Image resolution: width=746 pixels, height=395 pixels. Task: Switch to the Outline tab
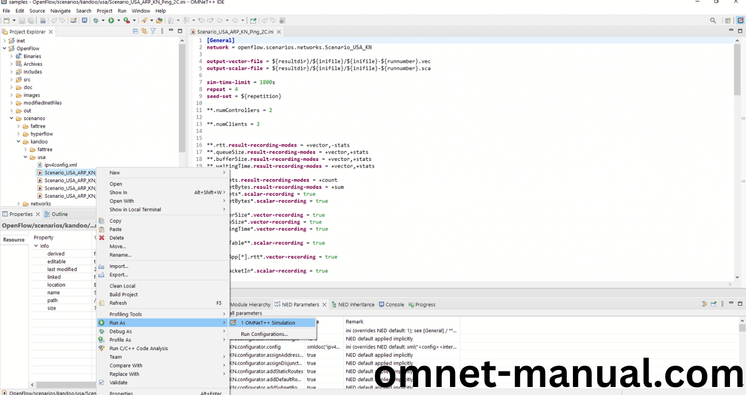56,214
